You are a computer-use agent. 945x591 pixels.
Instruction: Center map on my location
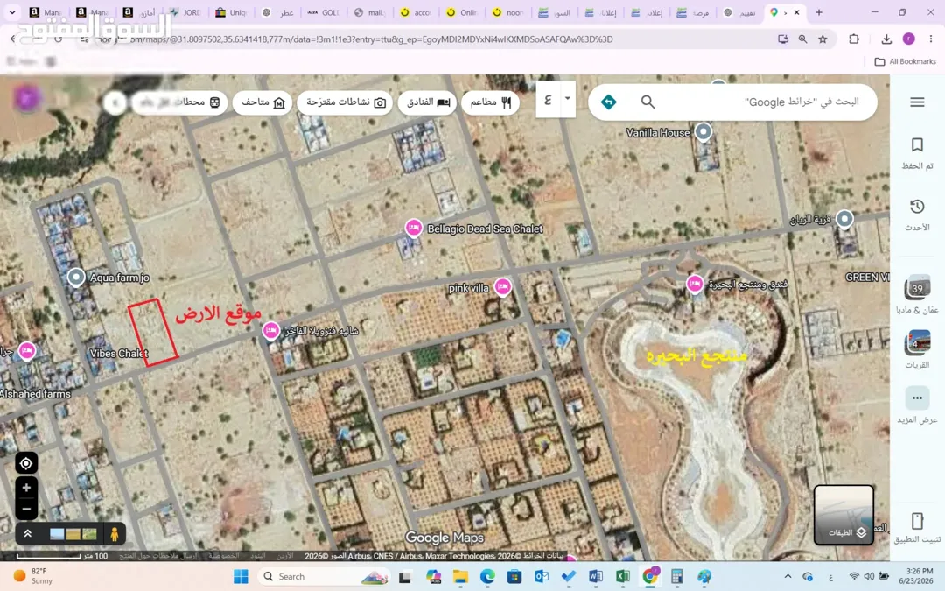point(26,463)
